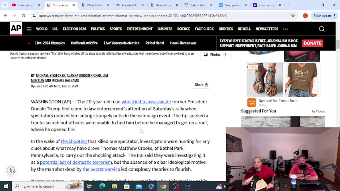This screenshot has width=340, height=191.
Task: Expand the more sections ellipsis menu
Action: (x=286, y=29)
